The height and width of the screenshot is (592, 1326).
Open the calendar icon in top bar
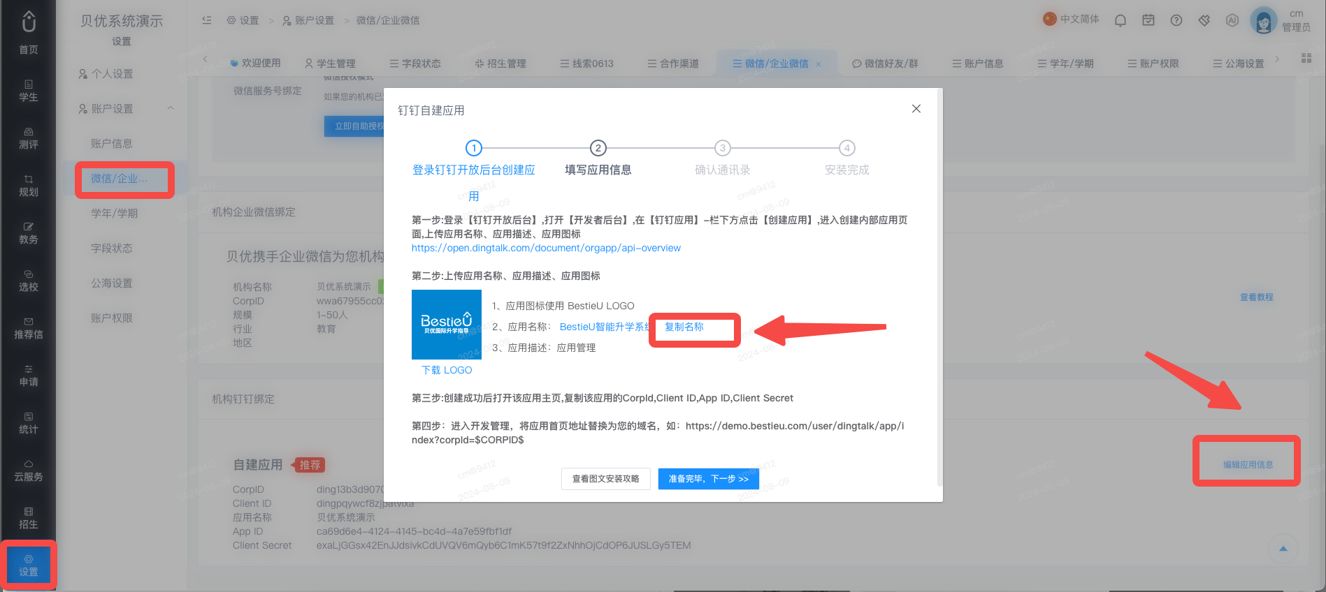[x=1148, y=20]
